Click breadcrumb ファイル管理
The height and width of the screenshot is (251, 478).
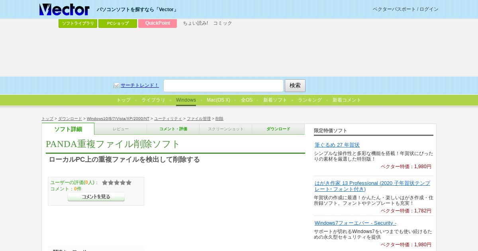click(x=199, y=119)
